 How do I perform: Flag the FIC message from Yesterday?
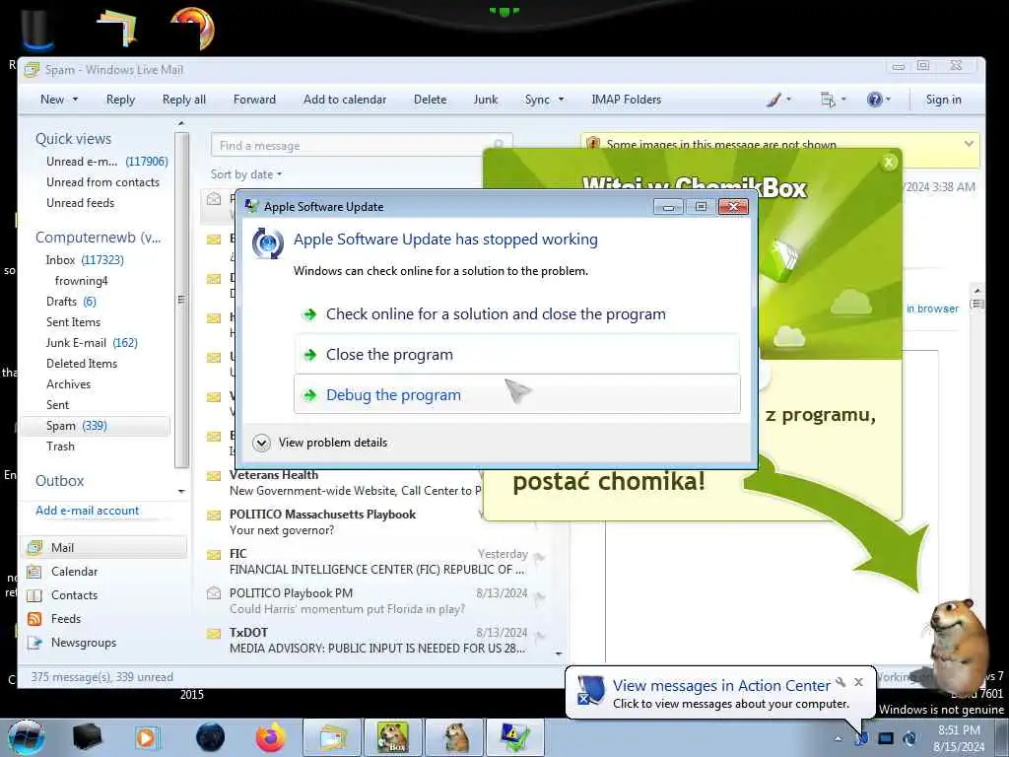[x=539, y=558]
